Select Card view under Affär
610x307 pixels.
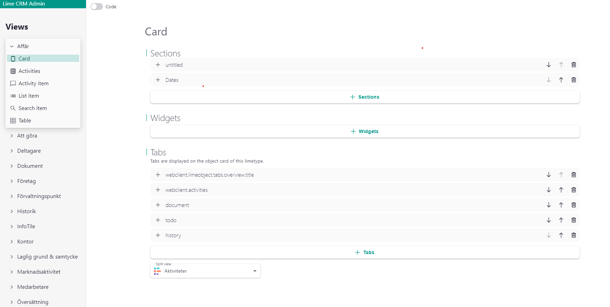point(43,58)
